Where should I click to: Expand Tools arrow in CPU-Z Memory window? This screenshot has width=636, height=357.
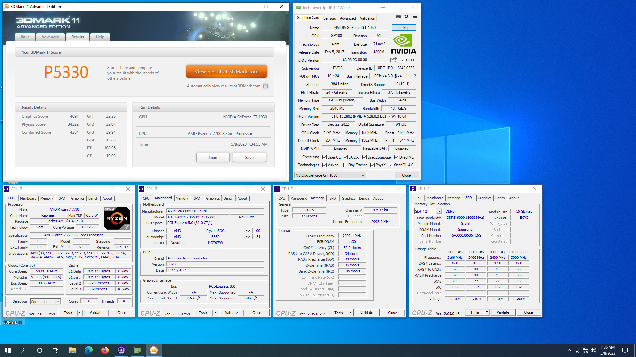click(x=350, y=313)
